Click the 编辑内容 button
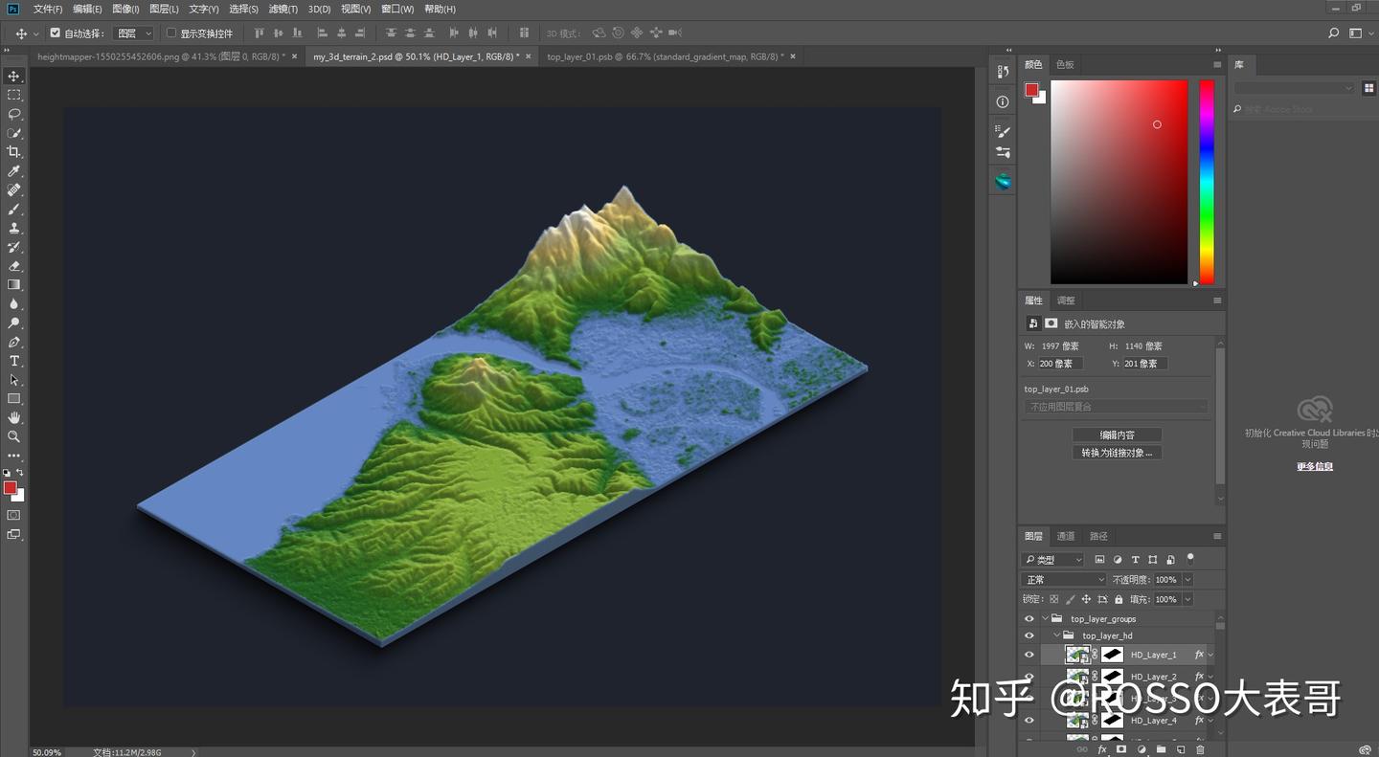This screenshot has height=757, width=1379. pyautogui.click(x=1117, y=434)
